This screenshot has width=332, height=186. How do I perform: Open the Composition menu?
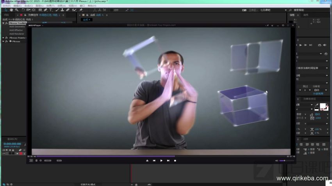[29, 6]
